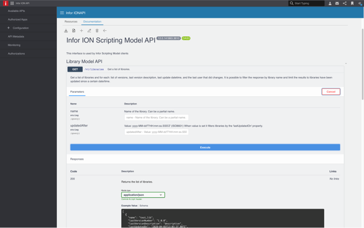Click the share icon in top bar
Image resolution: width=364 pixels, height=228 pixels.
[345, 3]
